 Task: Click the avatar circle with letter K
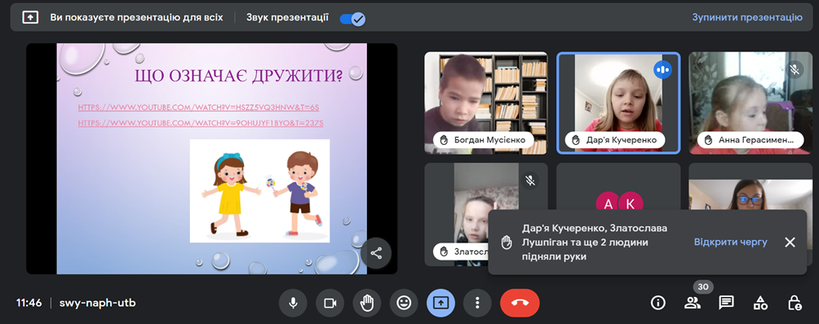click(631, 204)
